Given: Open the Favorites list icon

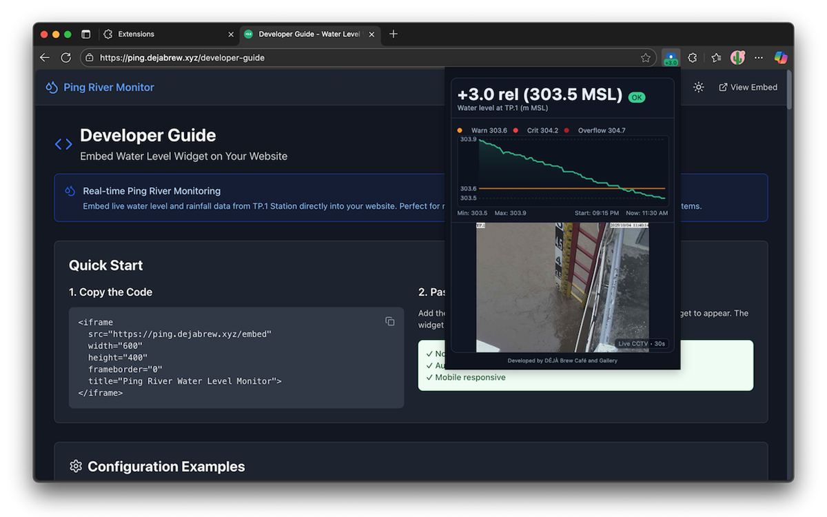Looking at the screenshot, I should [x=716, y=58].
